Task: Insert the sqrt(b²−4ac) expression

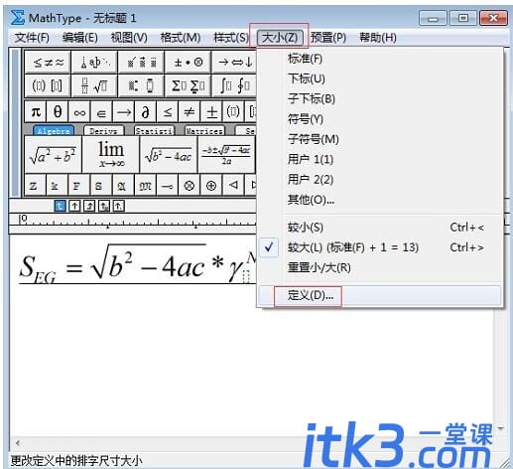Action: [169, 155]
